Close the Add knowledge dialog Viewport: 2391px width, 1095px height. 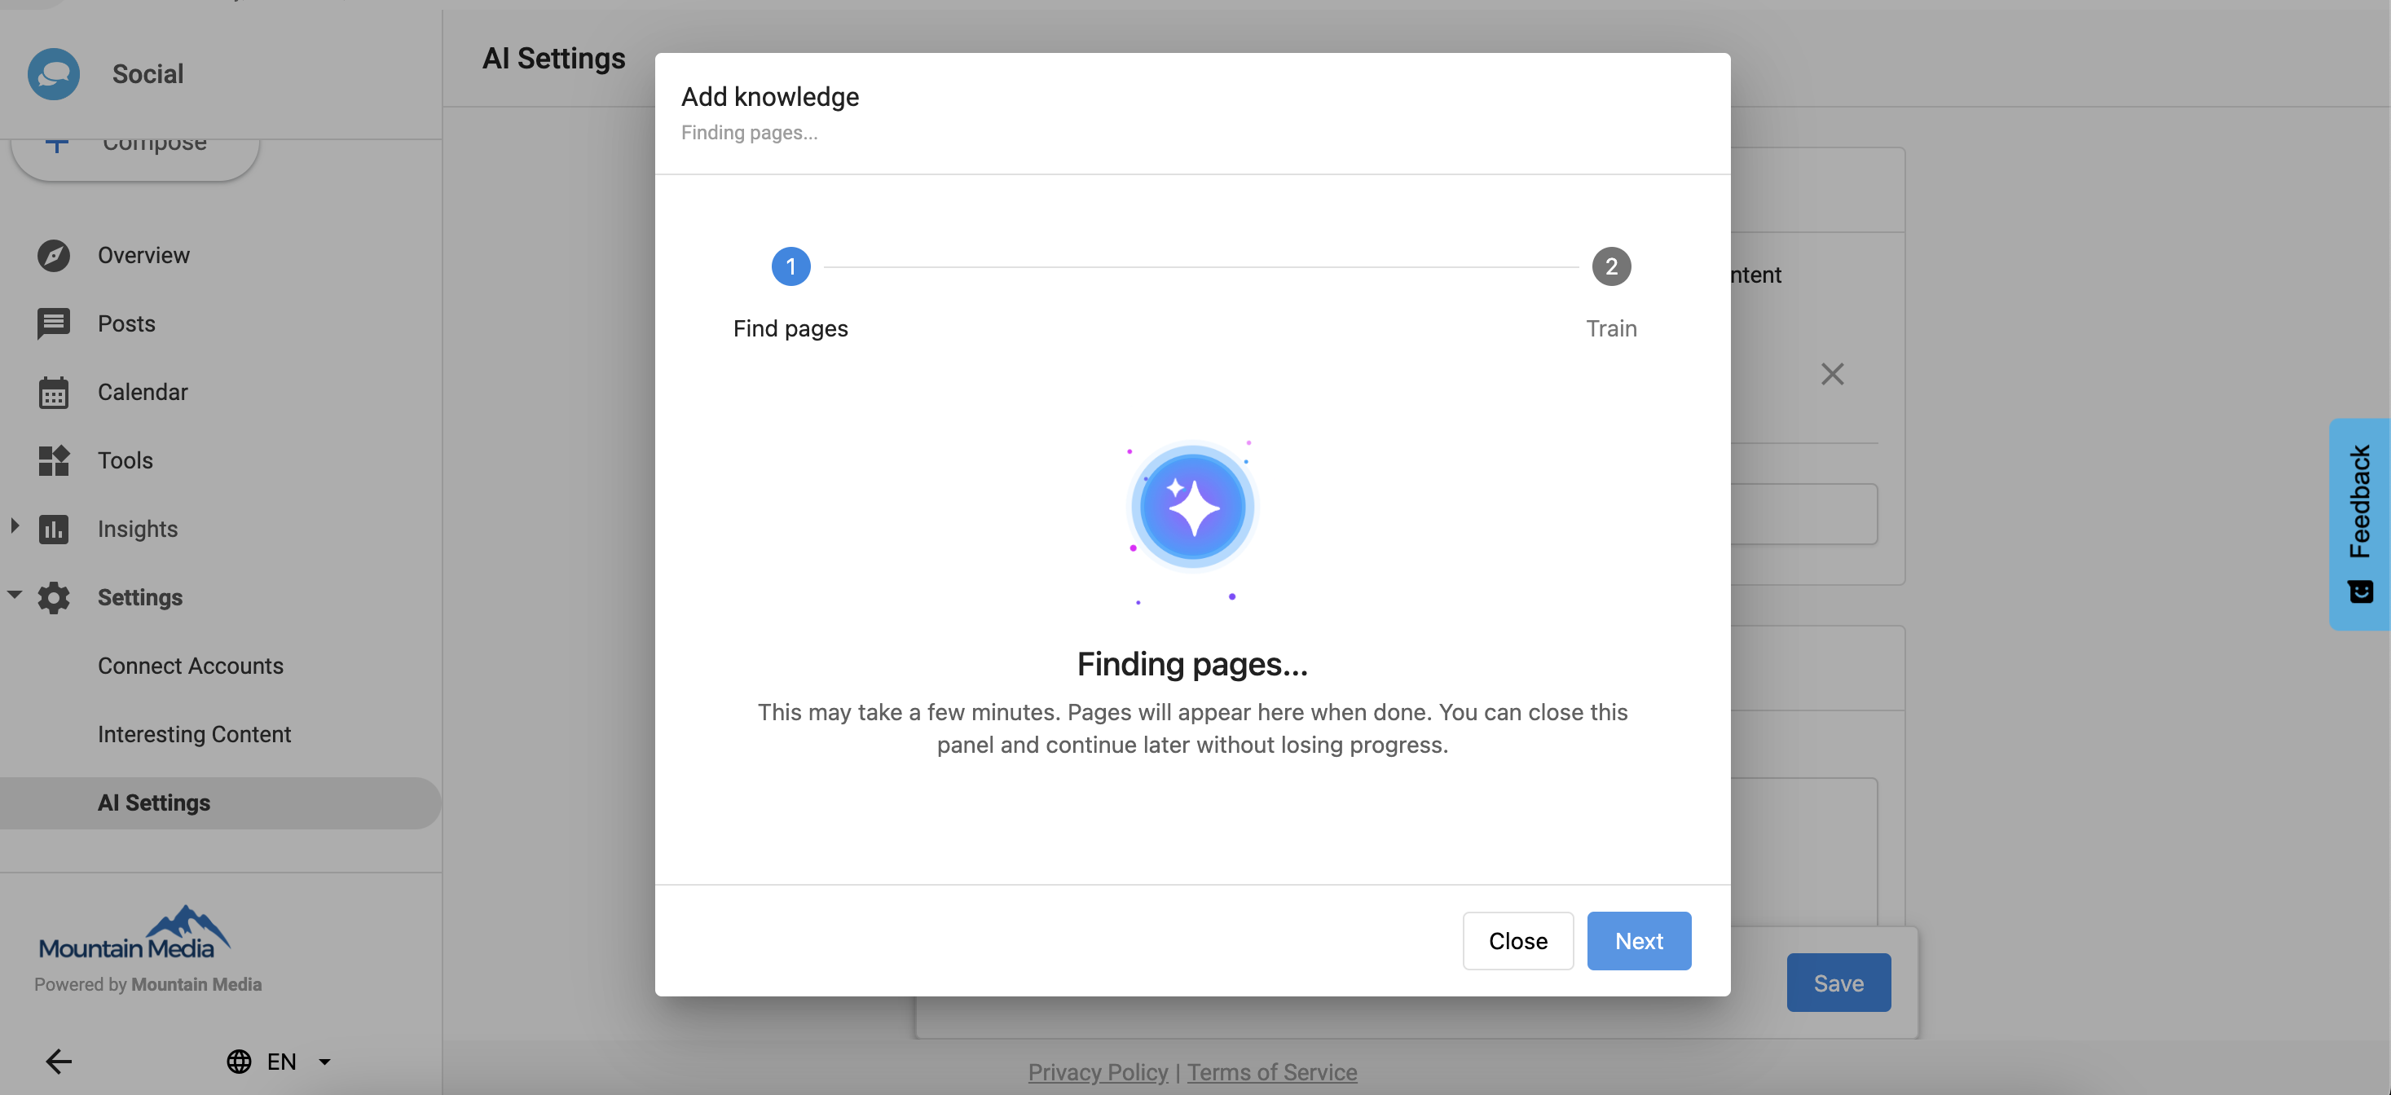point(1517,941)
